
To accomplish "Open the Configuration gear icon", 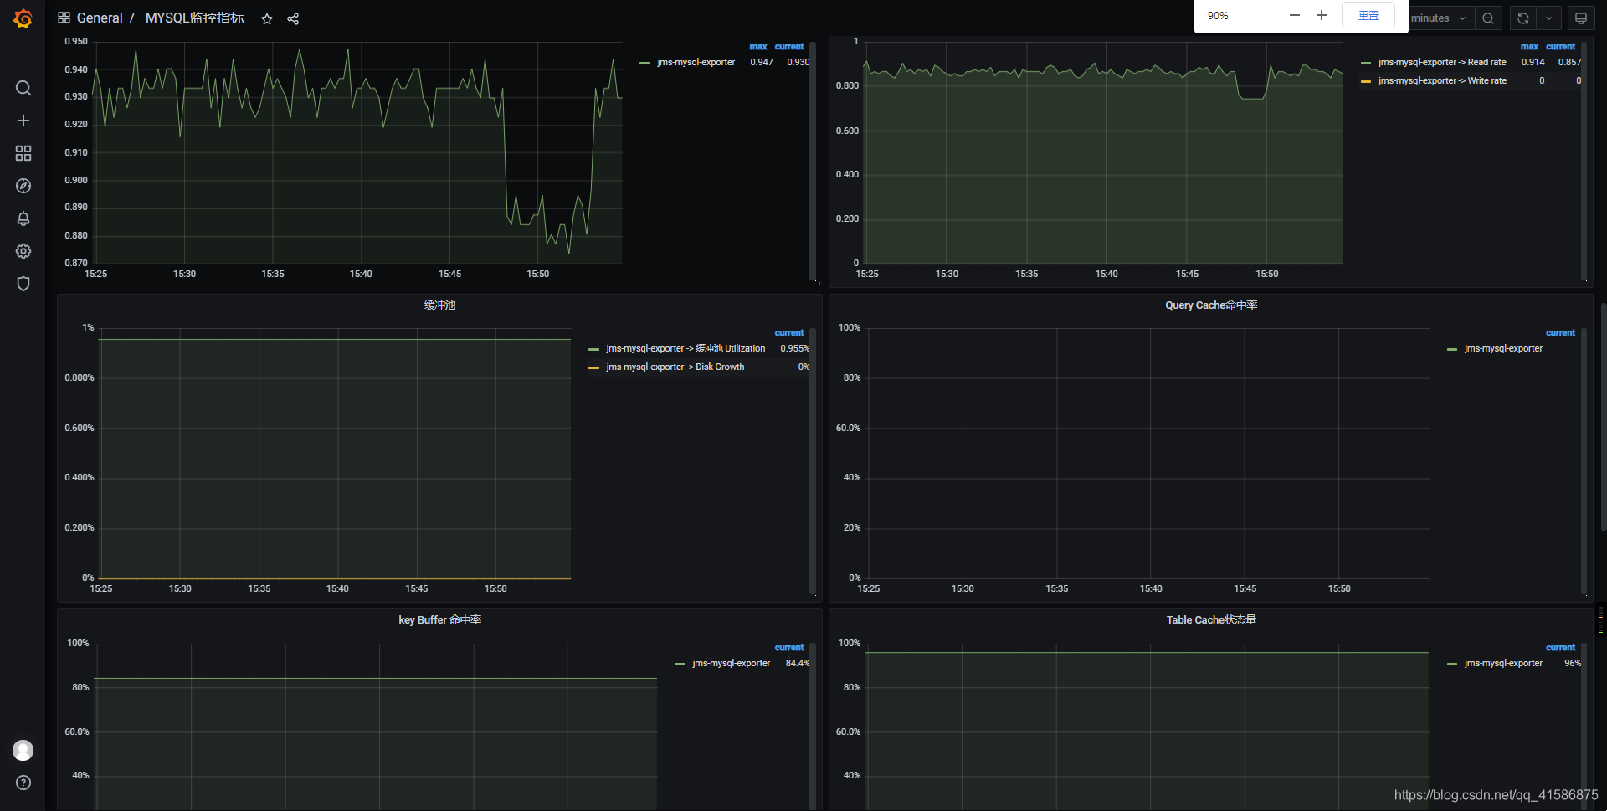I will [23, 251].
